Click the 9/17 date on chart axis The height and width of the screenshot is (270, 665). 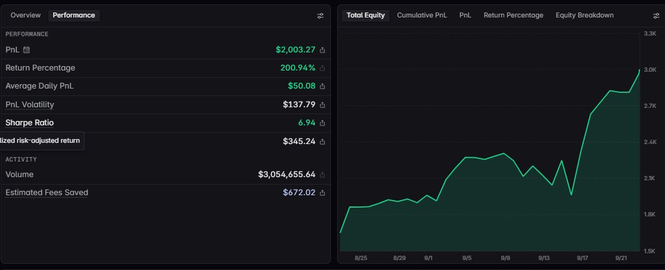pyautogui.click(x=582, y=258)
